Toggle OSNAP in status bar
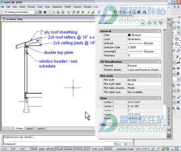181x152 pixels. pyautogui.click(x=68, y=149)
